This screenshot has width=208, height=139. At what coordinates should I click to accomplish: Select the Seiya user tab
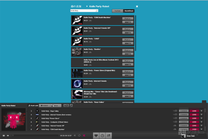pyautogui.click(x=56, y=106)
